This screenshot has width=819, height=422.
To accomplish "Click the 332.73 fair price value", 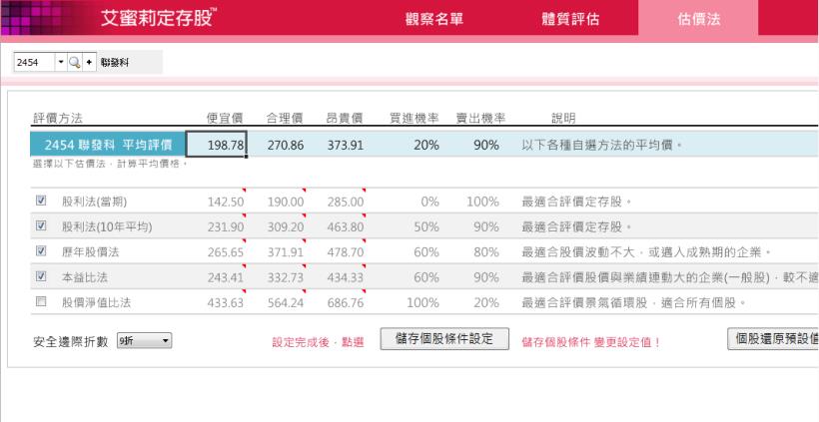I will (286, 277).
